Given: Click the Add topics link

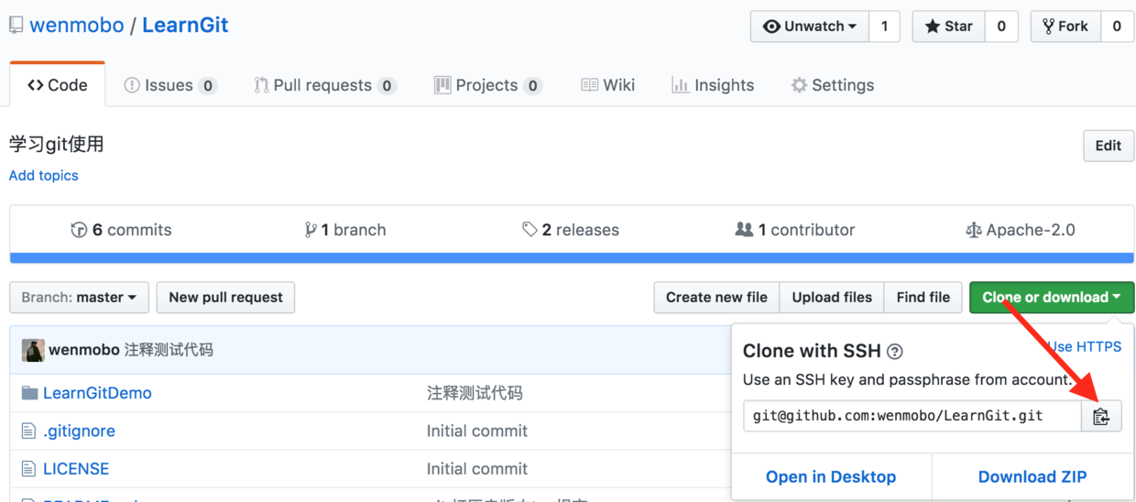Looking at the screenshot, I should (44, 175).
